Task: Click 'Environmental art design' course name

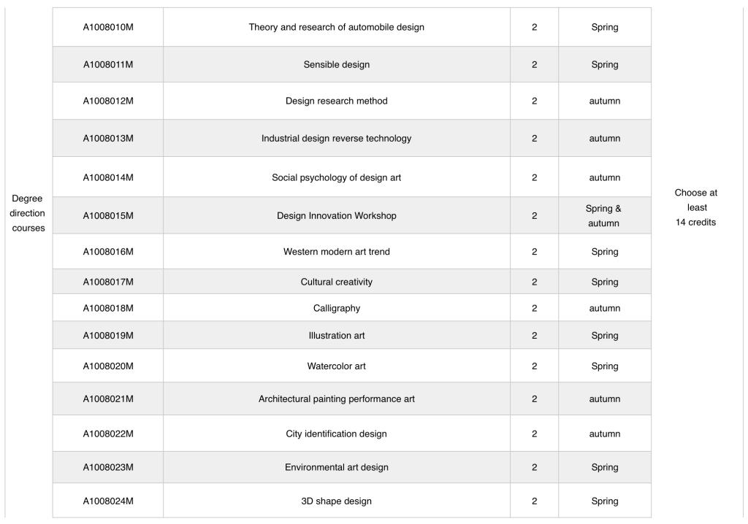Action: pos(336,467)
